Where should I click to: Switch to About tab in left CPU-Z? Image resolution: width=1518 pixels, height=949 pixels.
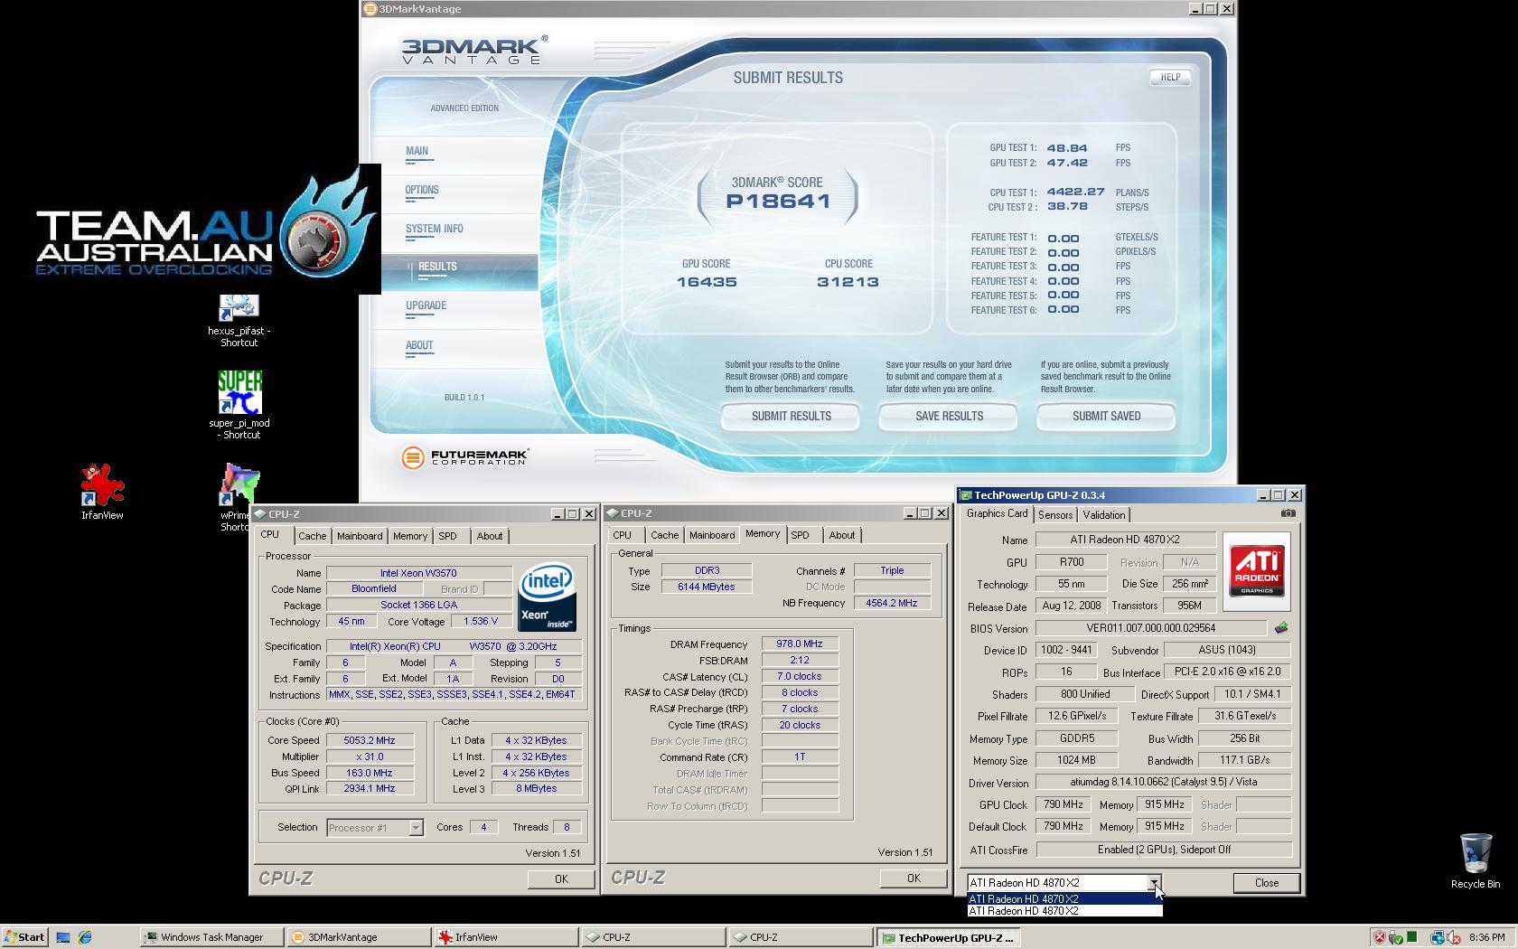490,536
